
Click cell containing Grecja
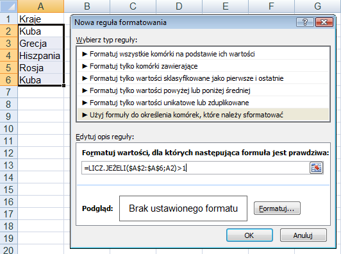40,44
